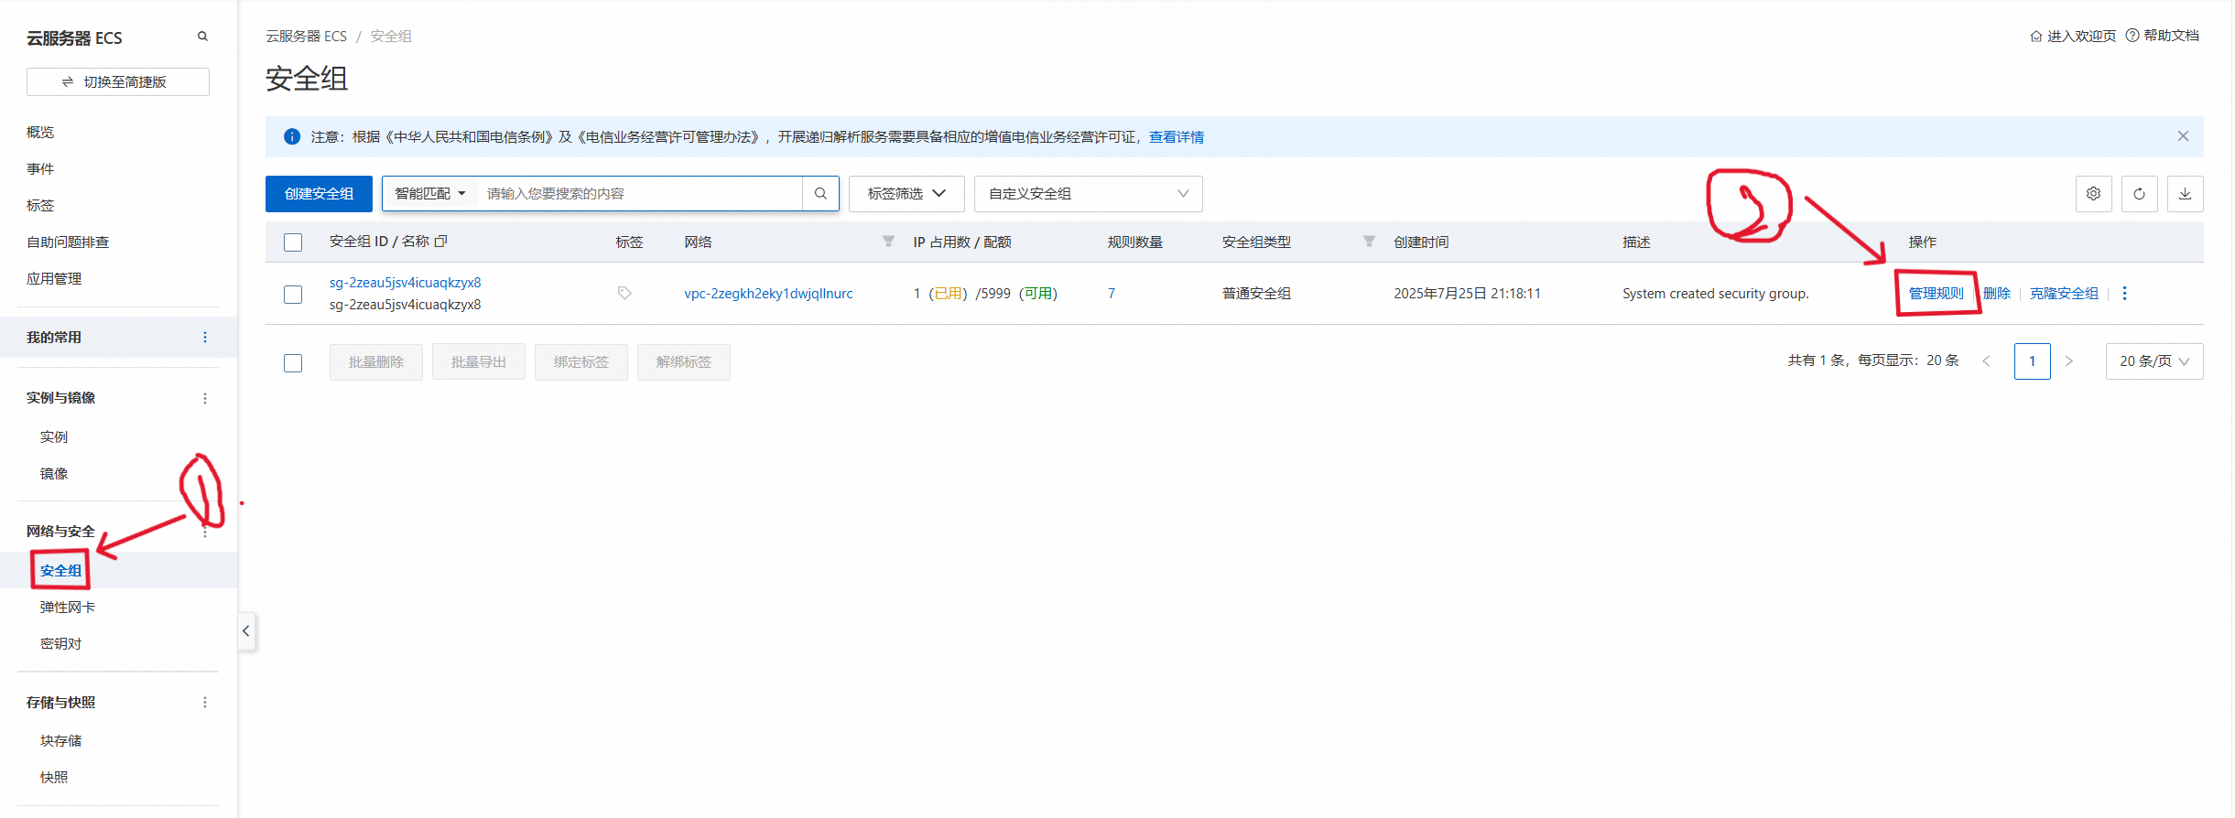Collapse the left sidebar with arrow handle
Screen dimensions: 2235x818
(246, 631)
